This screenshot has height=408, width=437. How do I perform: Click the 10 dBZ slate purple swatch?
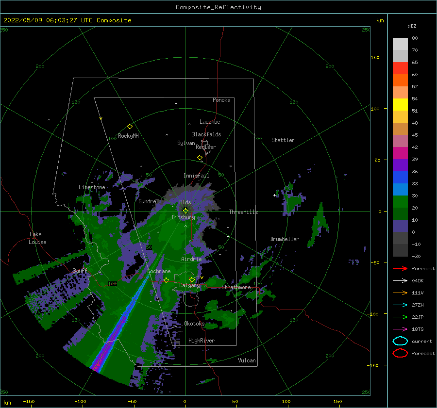[x=400, y=226]
